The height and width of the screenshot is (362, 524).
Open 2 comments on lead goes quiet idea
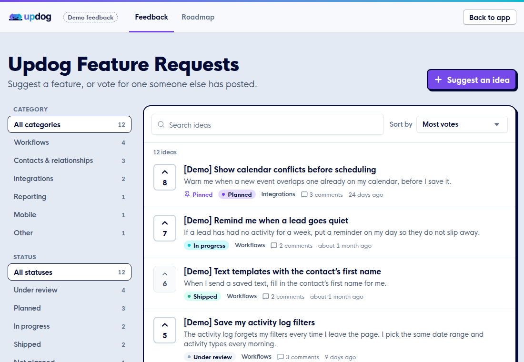292,246
